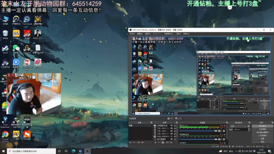Click the Start Recording button
Image resolution: width=274 pixels, height=154 pixels.
point(262,129)
